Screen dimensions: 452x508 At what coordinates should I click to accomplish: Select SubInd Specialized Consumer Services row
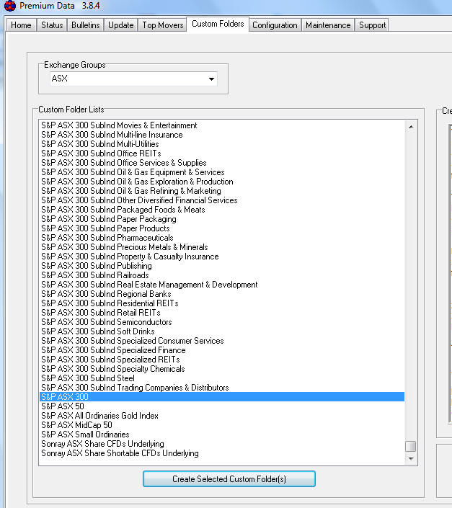(222, 341)
